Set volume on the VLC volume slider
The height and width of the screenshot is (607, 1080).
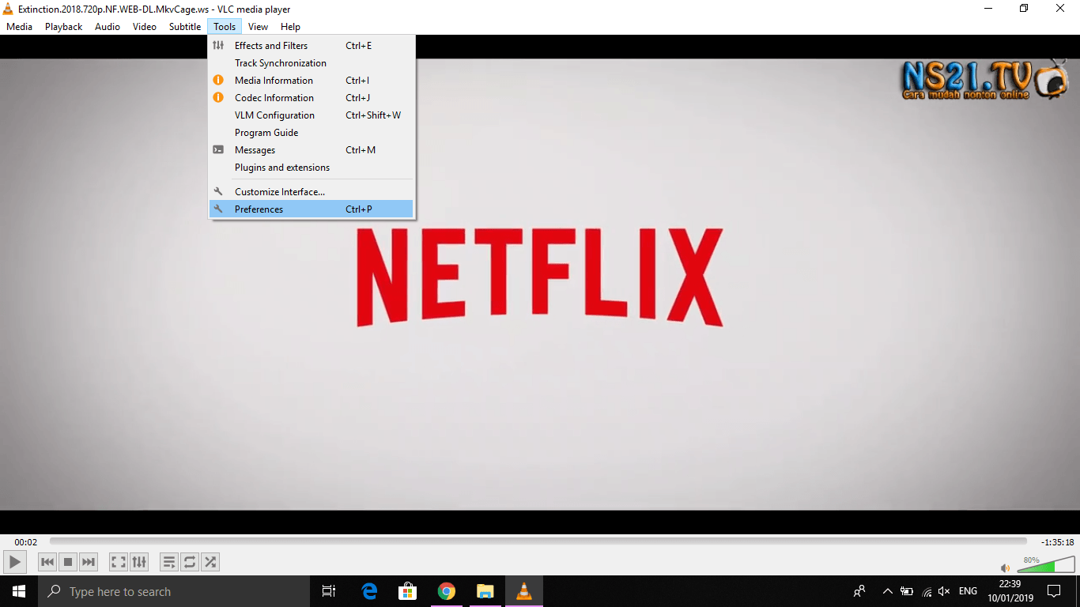coord(1046,564)
